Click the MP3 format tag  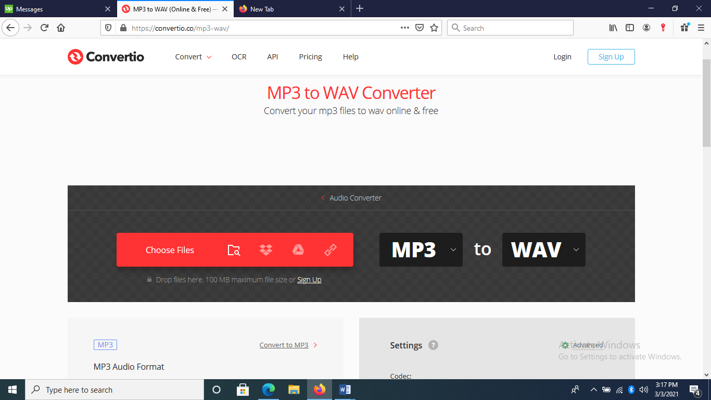tap(105, 345)
